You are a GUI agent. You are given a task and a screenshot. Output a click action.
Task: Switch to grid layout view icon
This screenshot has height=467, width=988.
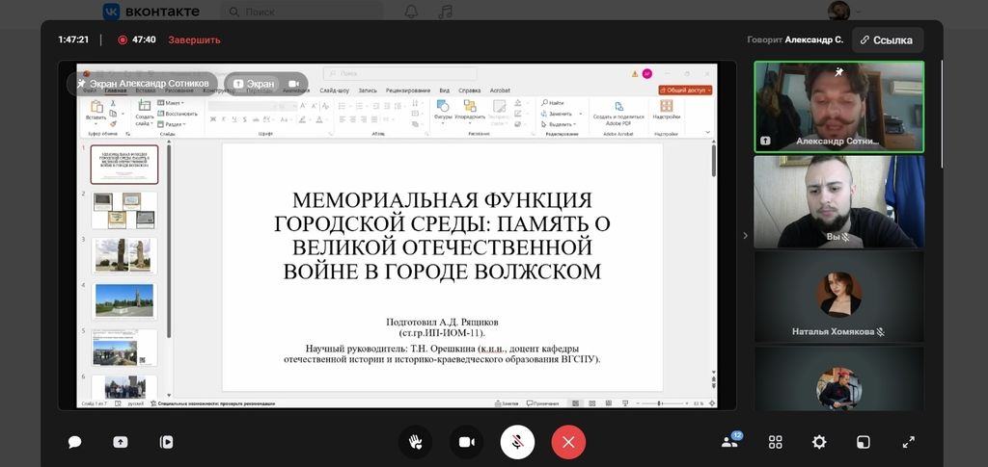pyautogui.click(x=775, y=442)
